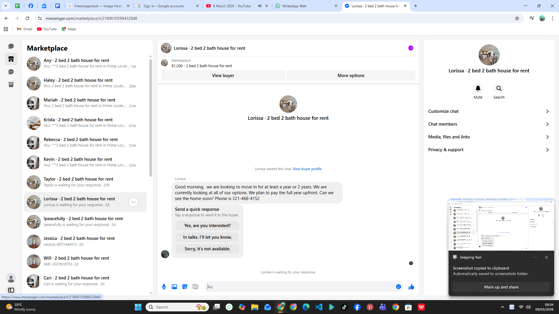The image size is (559, 314).
Task: Open options menu for Lorissa conversation
Action: 133,202
